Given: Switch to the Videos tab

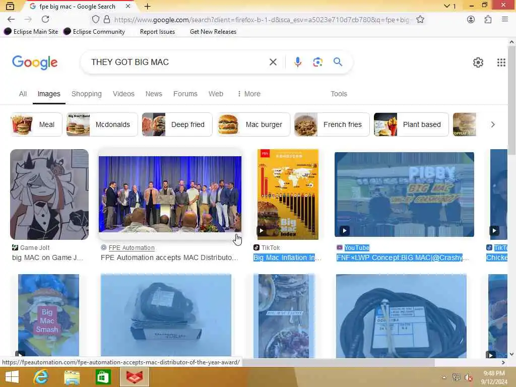Looking at the screenshot, I should [x=123, y=94].
